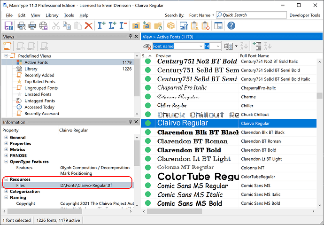Toggle green active status of Chiller font
Screen dimensions: 324x225
coord(148,106)
